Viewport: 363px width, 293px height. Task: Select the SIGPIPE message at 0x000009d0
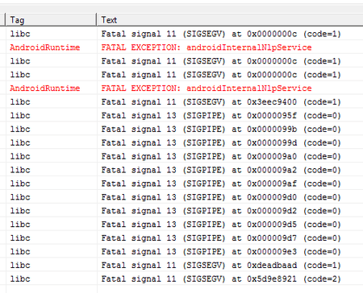coord(221,197)
